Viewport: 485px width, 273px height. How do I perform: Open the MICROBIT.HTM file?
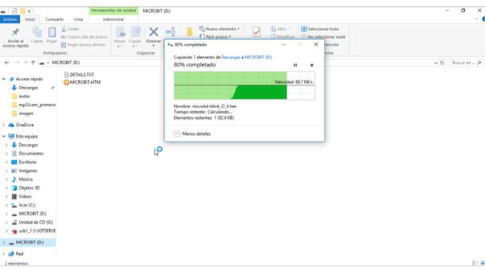coord(85,82)
